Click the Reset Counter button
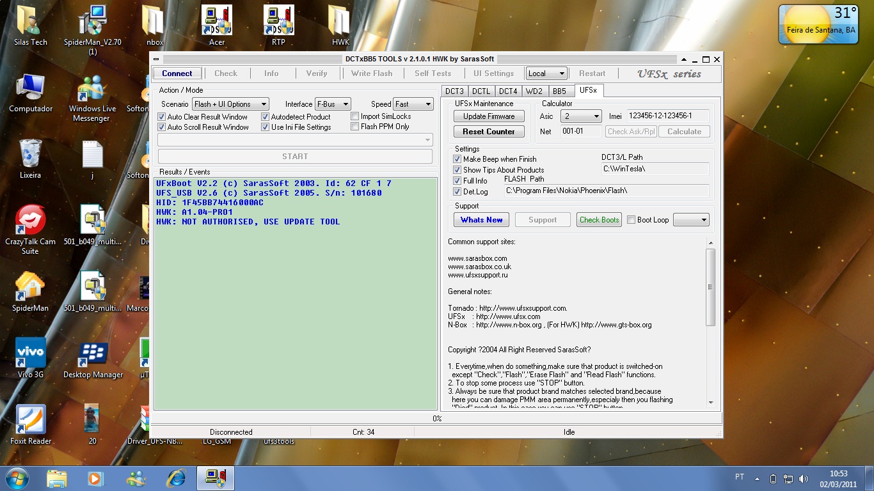This screenshot has width=874, height=491. [489, 132]
